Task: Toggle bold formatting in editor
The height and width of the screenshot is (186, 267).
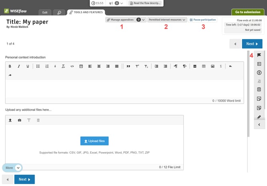Action: pos(10,67)
